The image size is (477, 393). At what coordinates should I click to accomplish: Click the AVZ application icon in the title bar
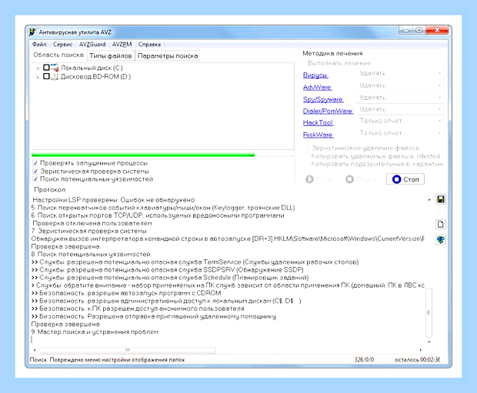pos(32,32)
